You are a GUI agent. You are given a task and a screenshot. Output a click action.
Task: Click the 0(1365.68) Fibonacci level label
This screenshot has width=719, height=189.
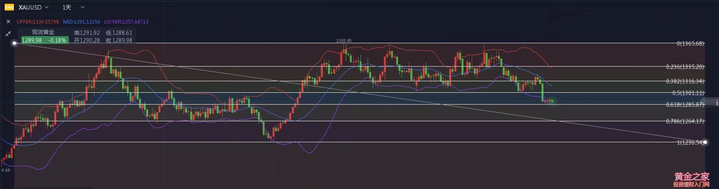pos(690,44)
